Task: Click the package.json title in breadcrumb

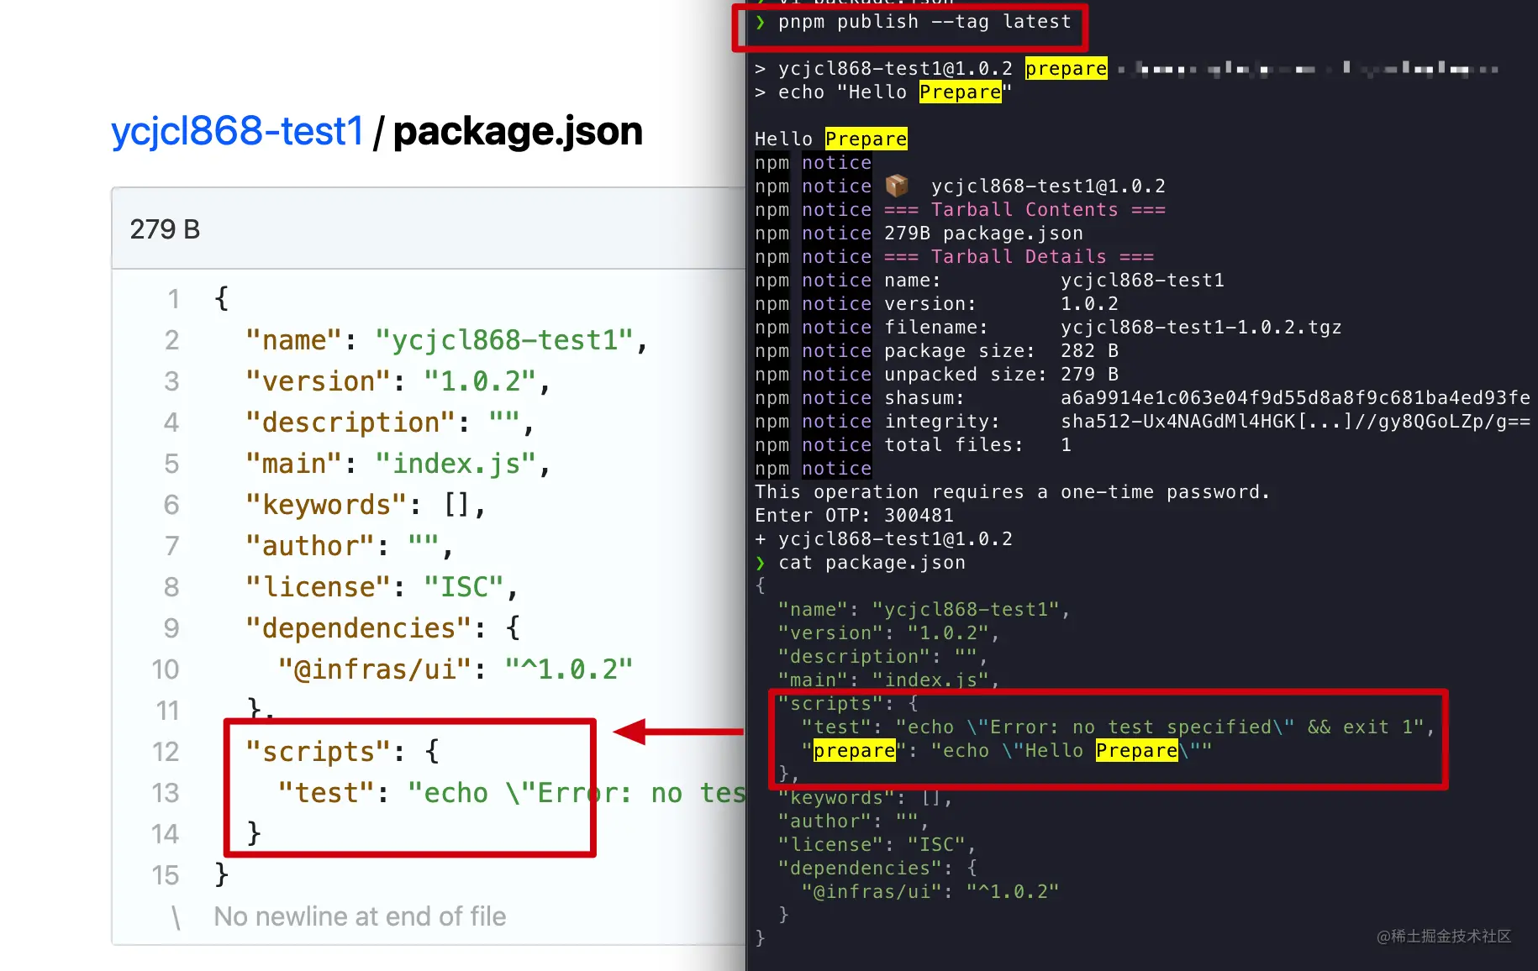Action: click(x=518, y=131)
